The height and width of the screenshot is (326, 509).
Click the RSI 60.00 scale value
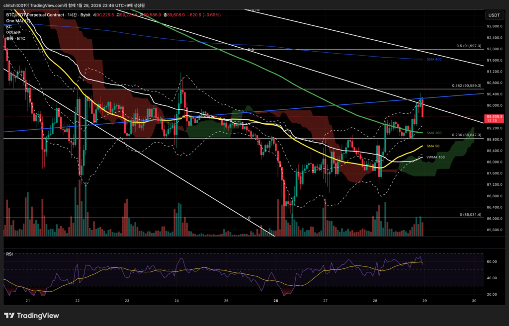492,261
